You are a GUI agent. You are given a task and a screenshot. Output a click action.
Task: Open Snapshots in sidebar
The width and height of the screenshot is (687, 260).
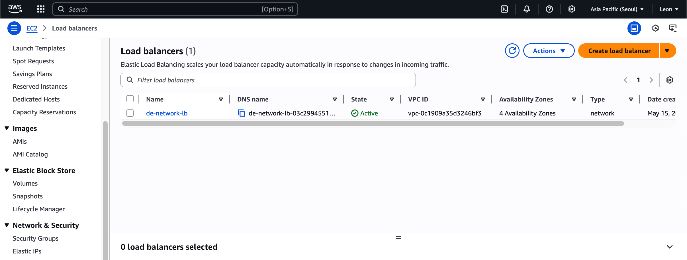coord(28,196)
